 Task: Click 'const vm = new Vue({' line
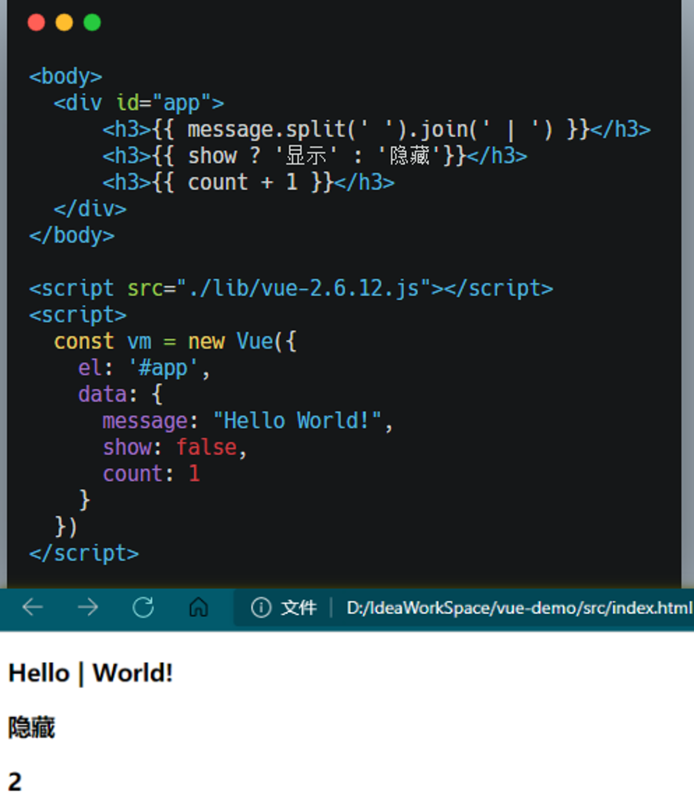click(x=175, y=341)
